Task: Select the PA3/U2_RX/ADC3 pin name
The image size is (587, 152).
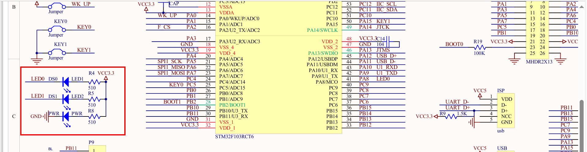Action: point(239,42)
